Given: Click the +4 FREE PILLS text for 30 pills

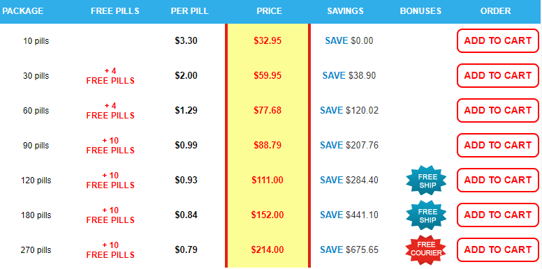Looking at the screenshot, I should 110,76.
